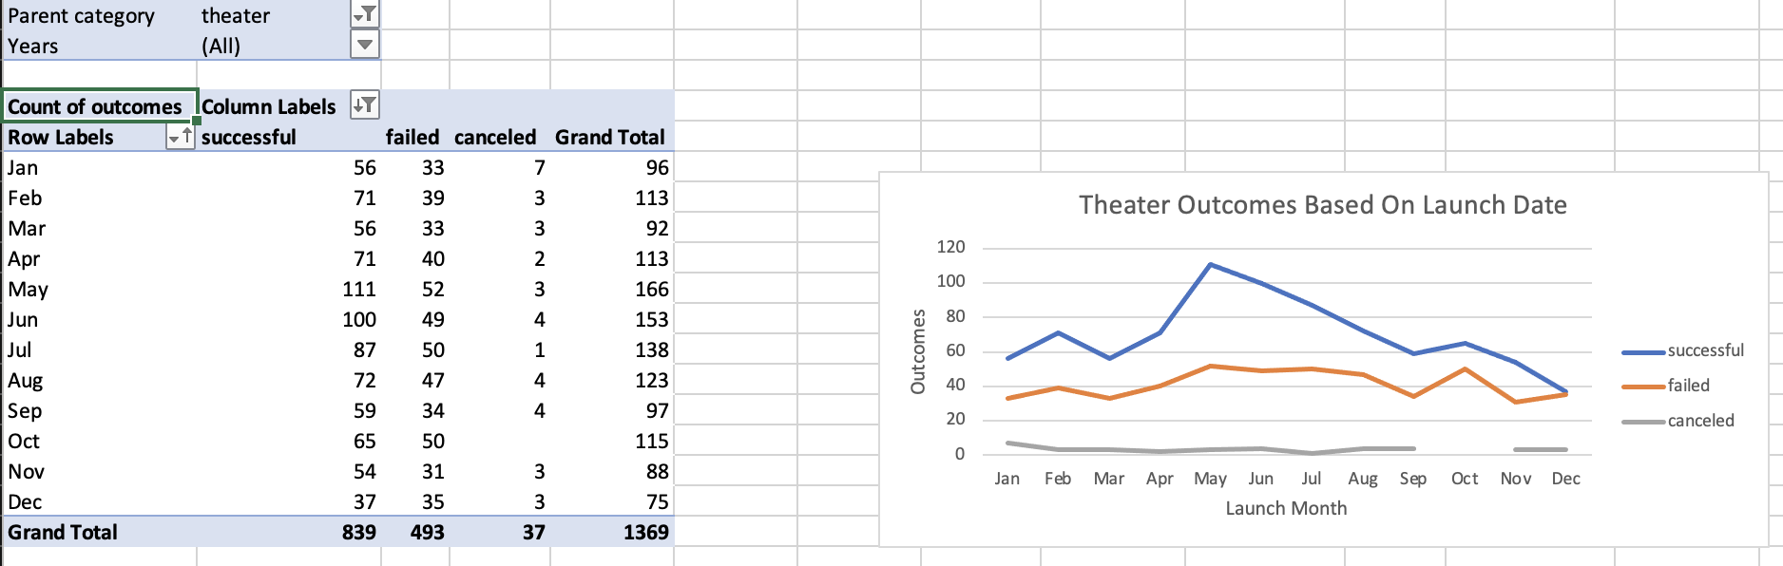Select the successful legend entry
Viewport: 1783px width, 566px height.
click(1682, 350)
